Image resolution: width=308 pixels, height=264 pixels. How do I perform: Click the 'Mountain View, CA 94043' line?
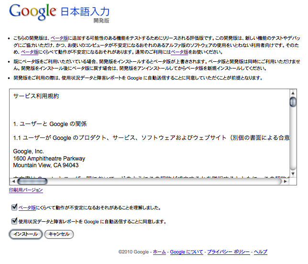tap(46, 165)
